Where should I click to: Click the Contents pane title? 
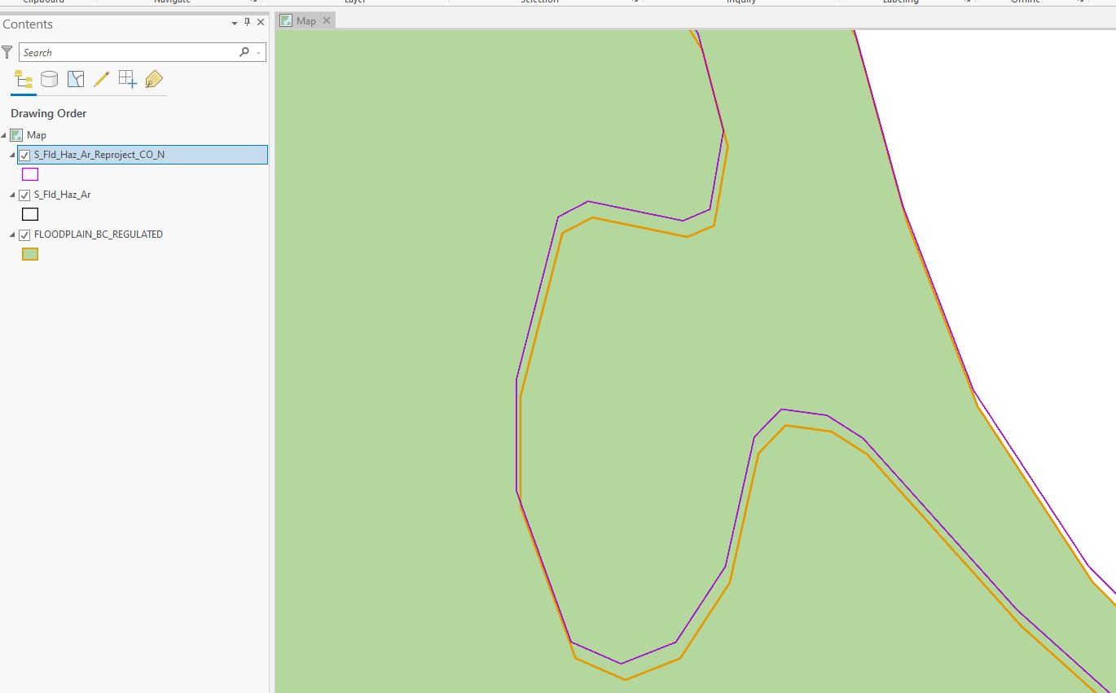pyautogui.click(x=28, y=24)
